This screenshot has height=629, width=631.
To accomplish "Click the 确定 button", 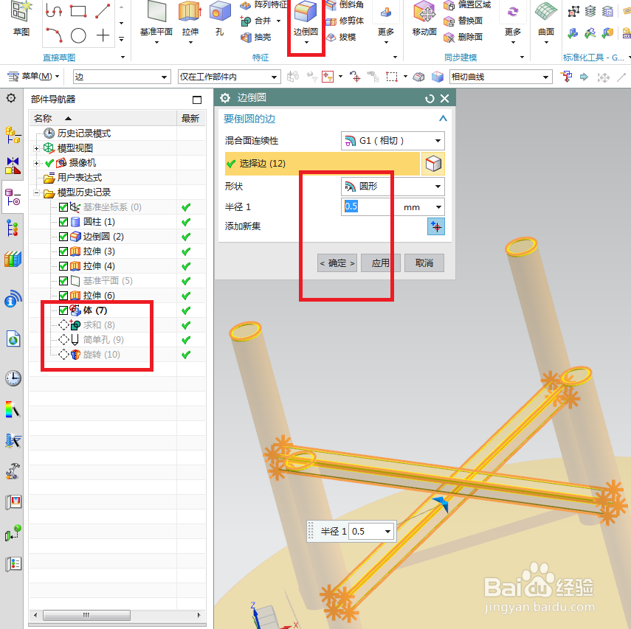I will click(337, 263).
